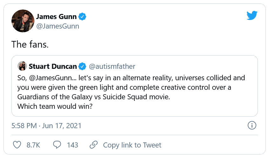Click the James Gunn display name

(x=56, y=16)
